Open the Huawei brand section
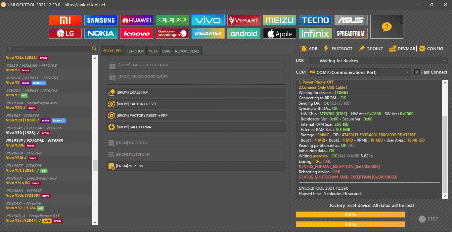452x232 pixels. click(x=136, y=20)
